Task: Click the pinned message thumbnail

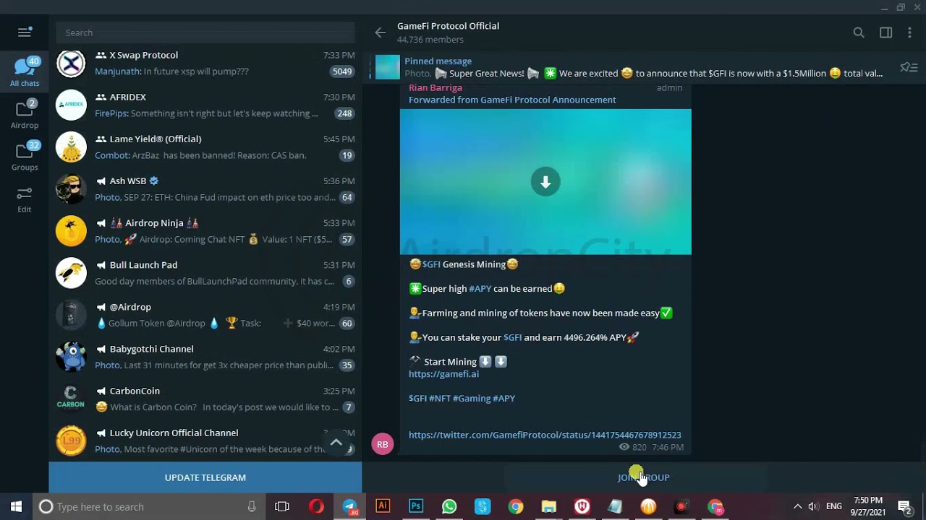Action: click(x=388, y=67)
